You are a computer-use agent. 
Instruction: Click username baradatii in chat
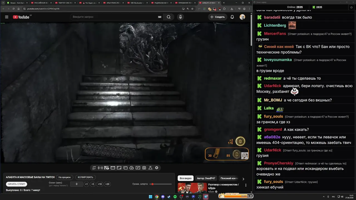pos(272,17)
